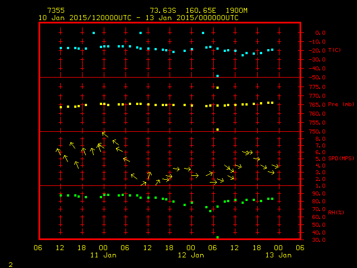Click the '3.0' wind speed scale value

(x=320, y=173)
